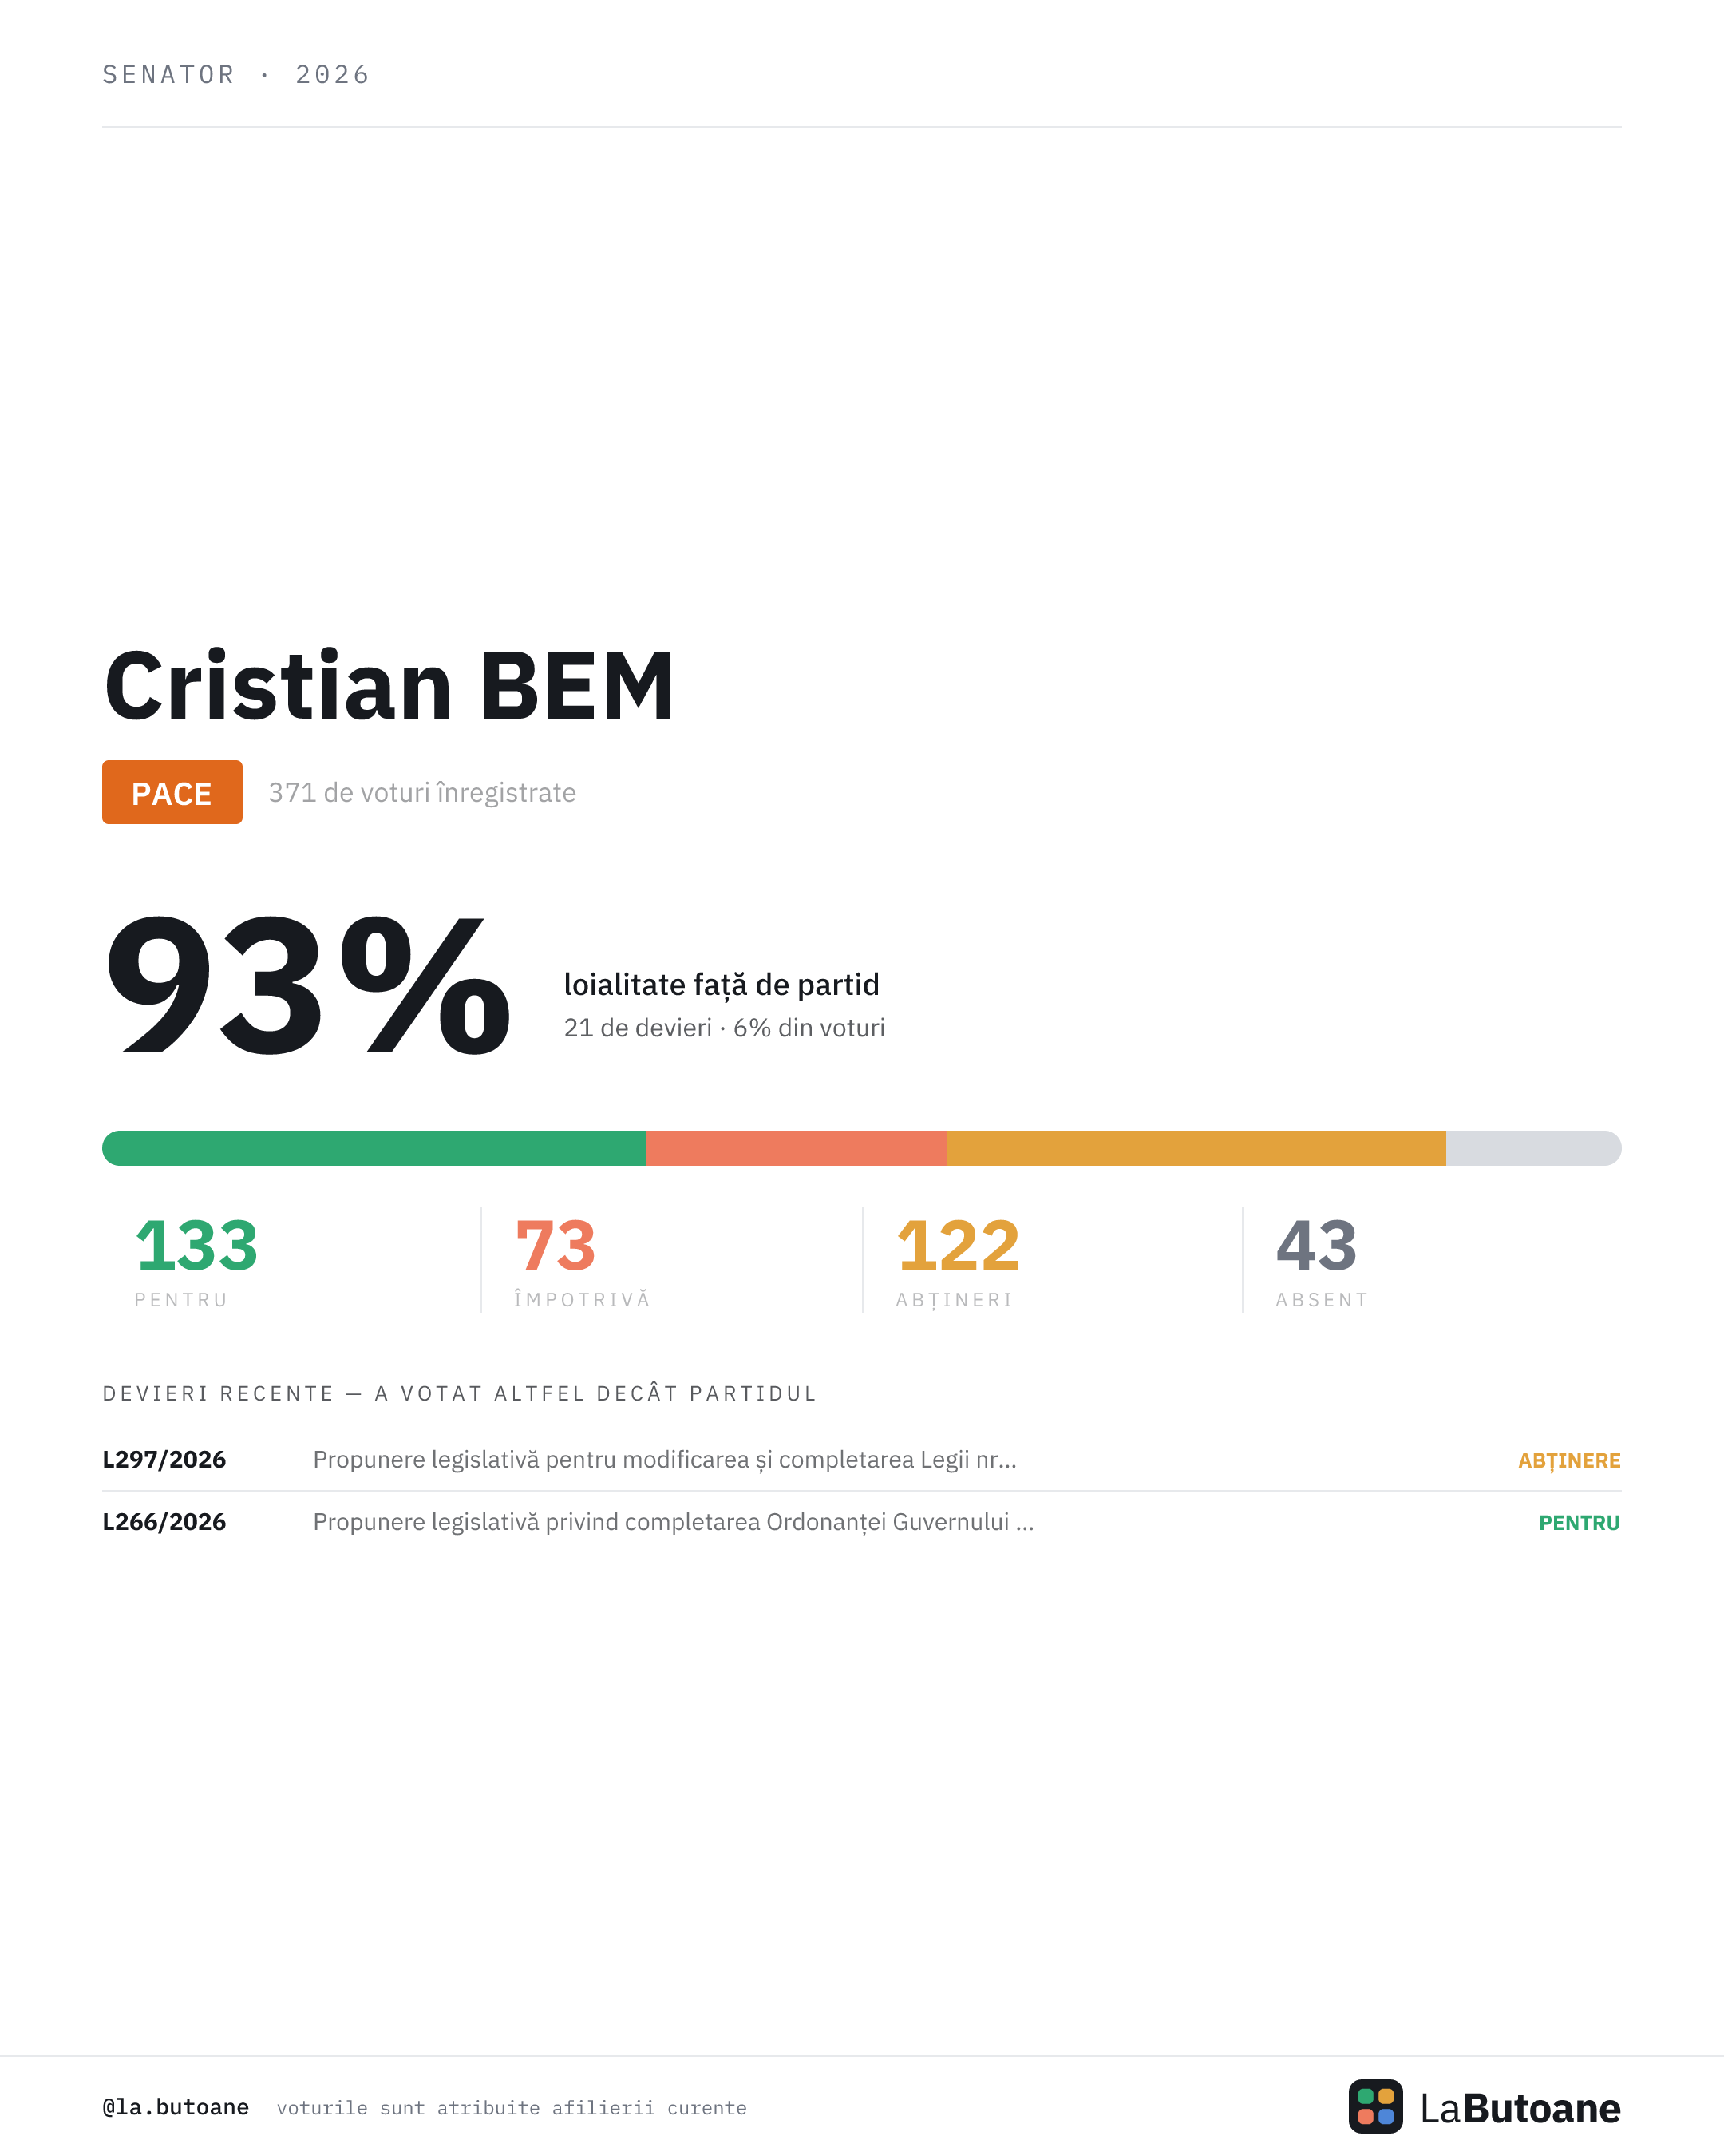Click the LaButoane logo icon
The height and width of the screenshot is (2156, 1724).
pos(1375,2106)
